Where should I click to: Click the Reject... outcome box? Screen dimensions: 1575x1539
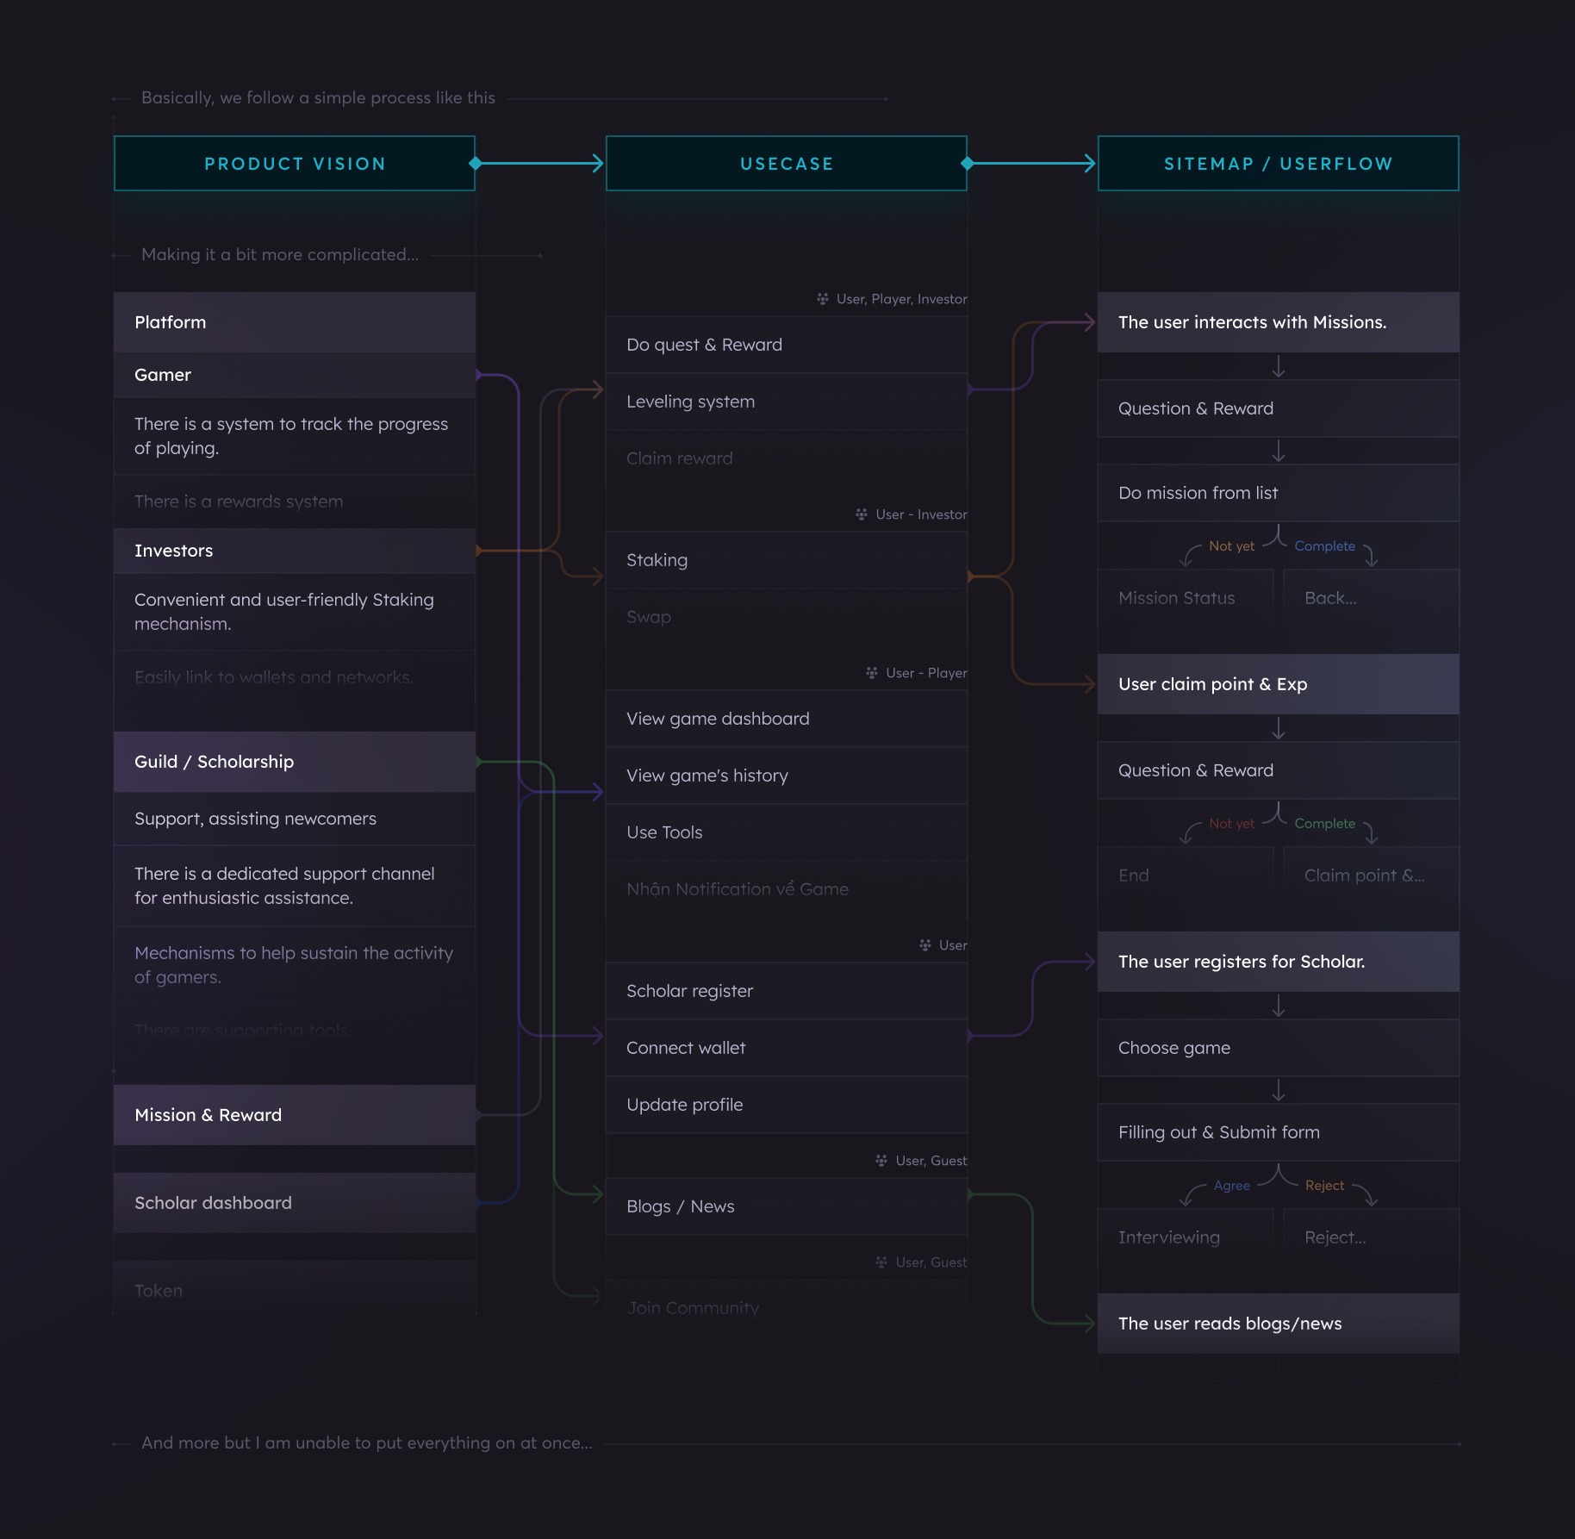pos(1370,1237)
